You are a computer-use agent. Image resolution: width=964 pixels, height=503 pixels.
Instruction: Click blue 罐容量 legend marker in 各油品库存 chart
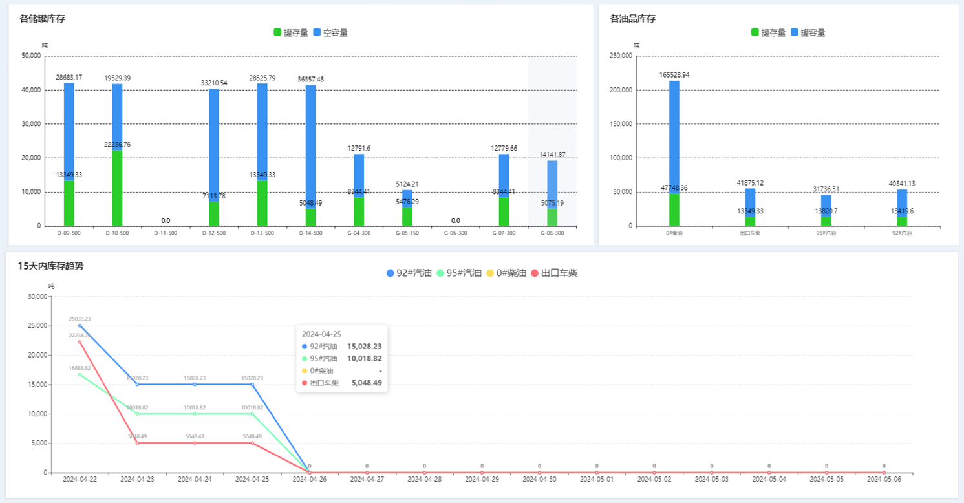[x=795, y=32]
